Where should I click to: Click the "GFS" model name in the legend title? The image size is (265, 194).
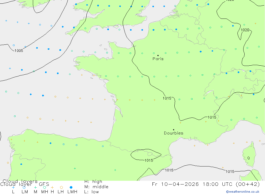pyautogui.click(x=44, y=184)
